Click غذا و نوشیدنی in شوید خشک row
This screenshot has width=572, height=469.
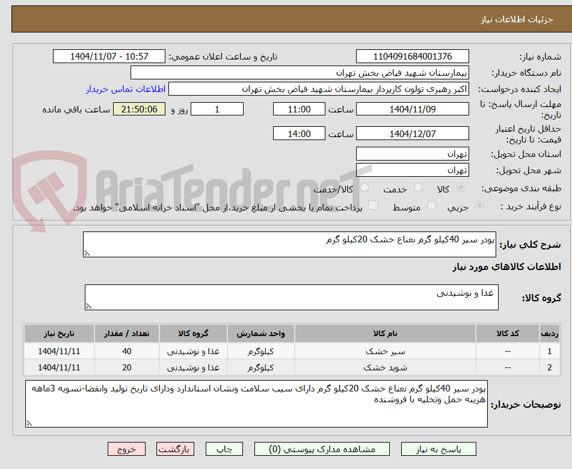tap(193, 367)
